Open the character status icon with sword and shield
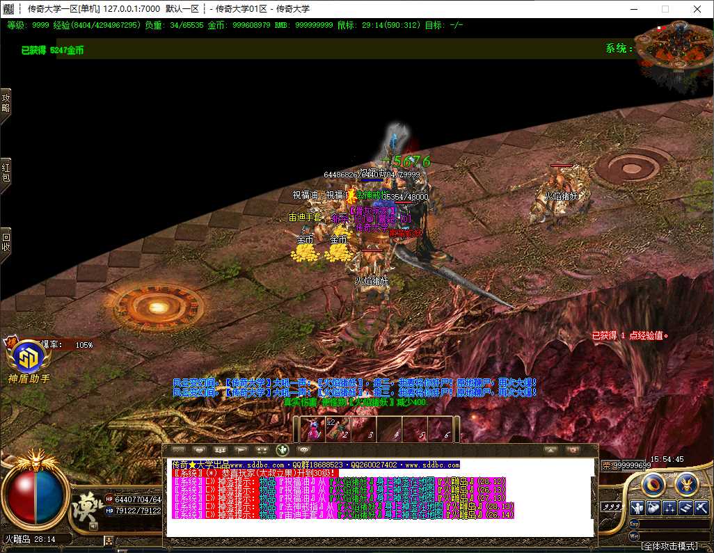Image resolution: width=714 pixels, height=553 pixels. (x=637, y=508)
